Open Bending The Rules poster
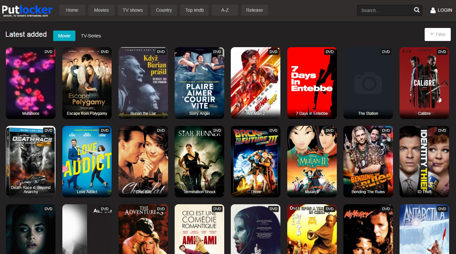 pyautogui.click(x=368, y=162)
